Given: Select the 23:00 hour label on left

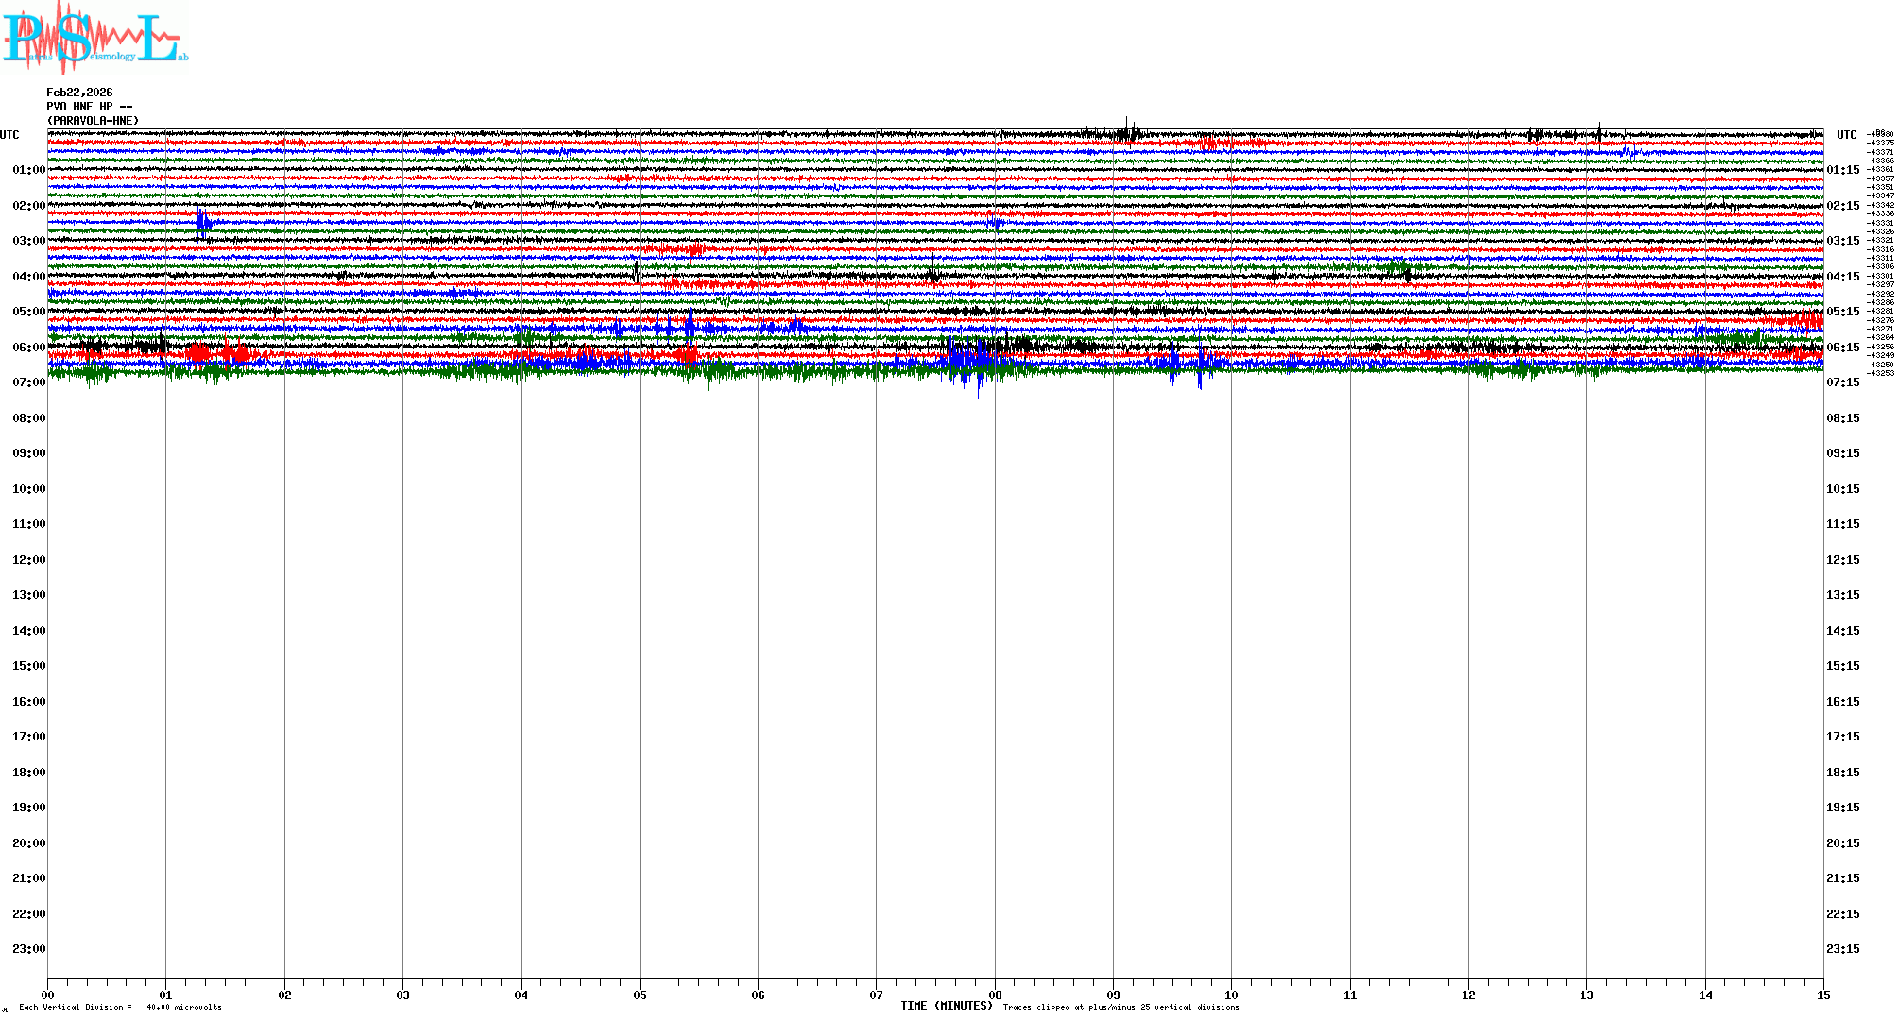Looking at the screenshot, I should pos(28,949).
